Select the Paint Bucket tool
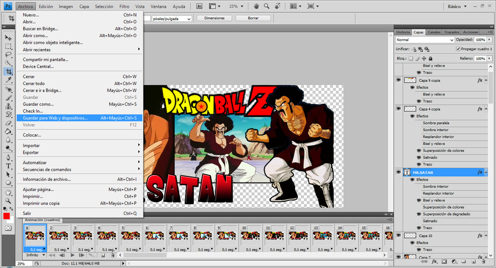This screenshot has height=268, width=496. click(x=8, y=132)
